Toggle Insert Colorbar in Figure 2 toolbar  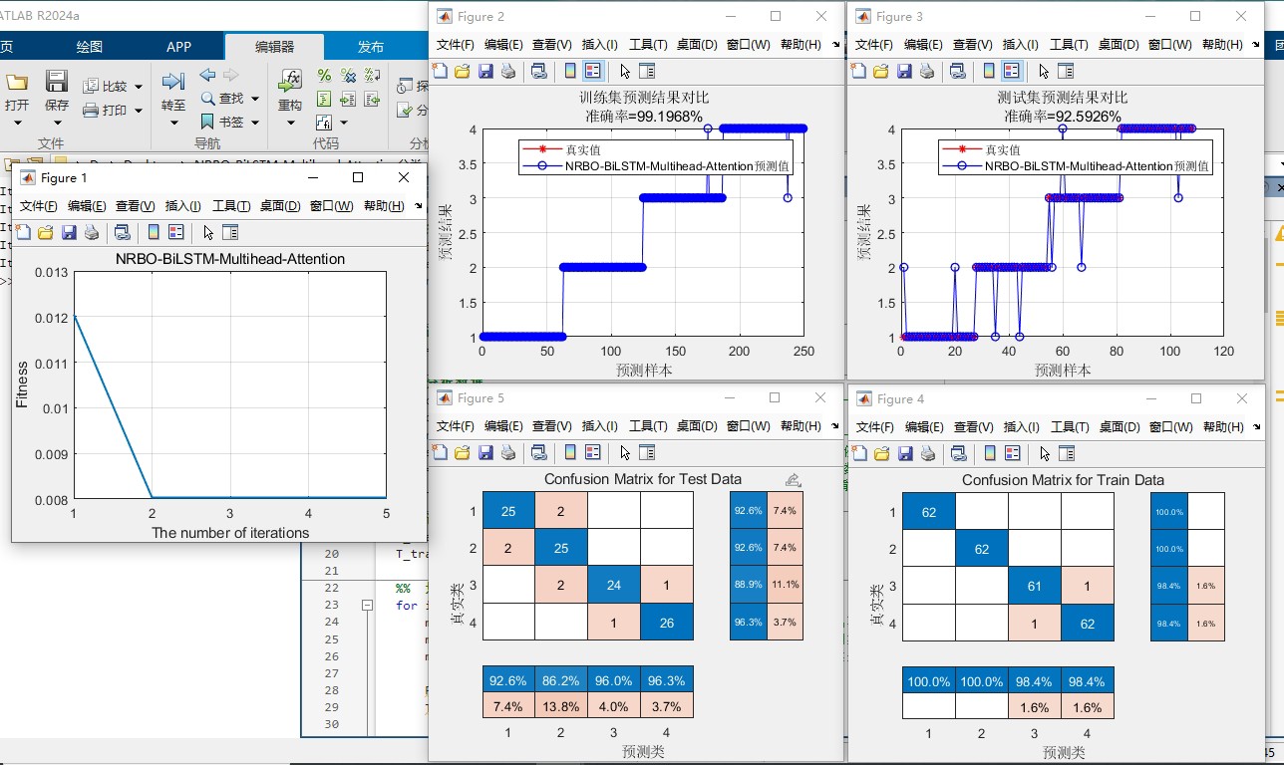pos(570,71)
